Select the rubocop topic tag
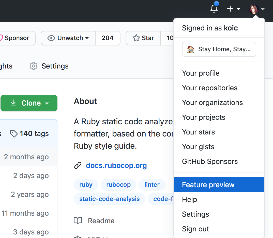 click(x=118, y=184)
